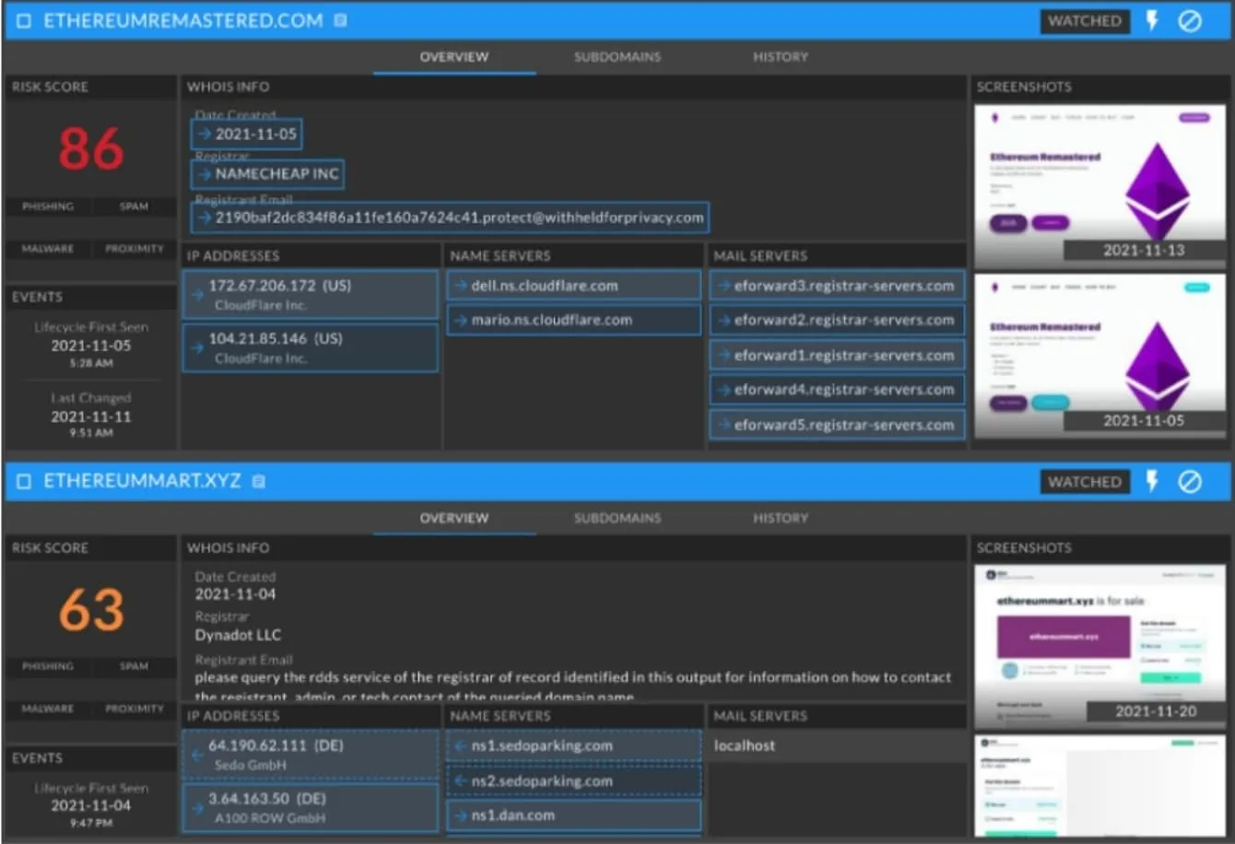Click lightning bolt icon in ETHEREUMREMASTERED.COM header

(1152, 20)
